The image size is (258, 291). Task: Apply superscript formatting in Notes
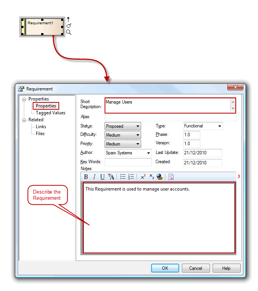pyautogui.click(x=143, y=177)
